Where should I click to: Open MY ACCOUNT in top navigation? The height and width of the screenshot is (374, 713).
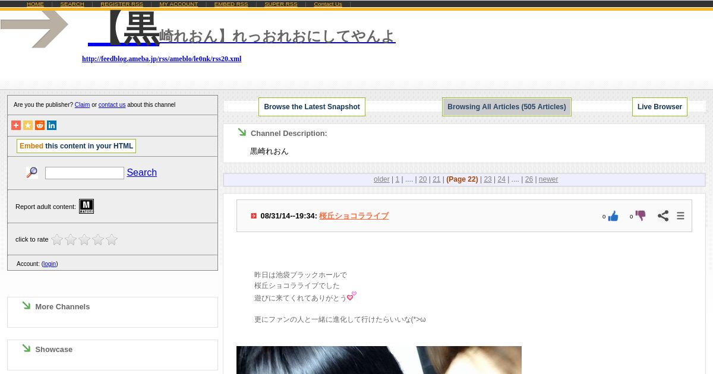pos(178,4)
